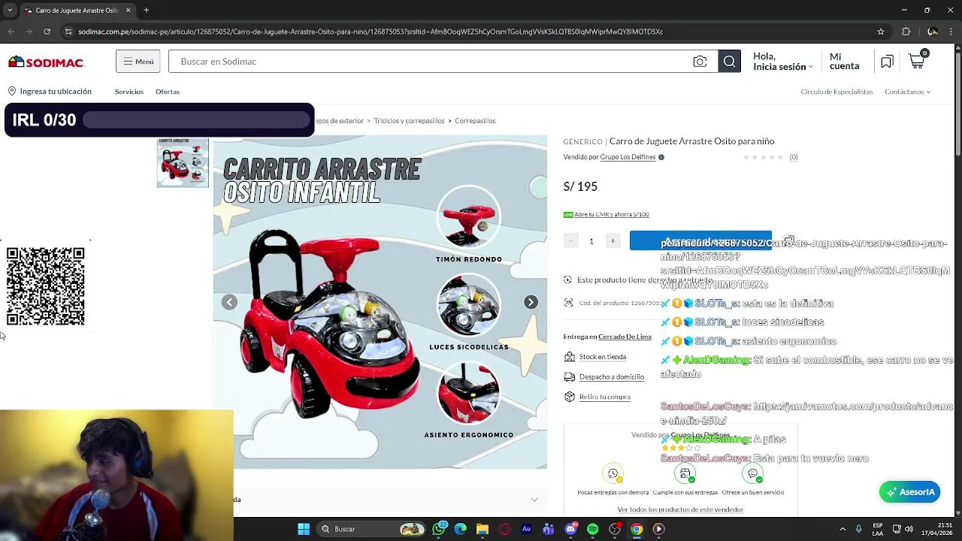Show next product image arrow
962x541 pixels.
point(531,302)
